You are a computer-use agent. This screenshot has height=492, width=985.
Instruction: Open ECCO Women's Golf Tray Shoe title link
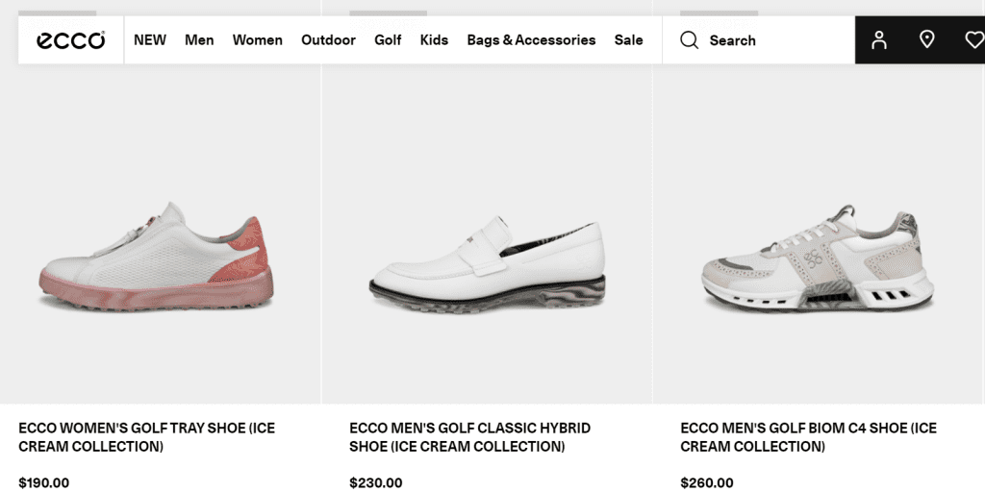146,437
